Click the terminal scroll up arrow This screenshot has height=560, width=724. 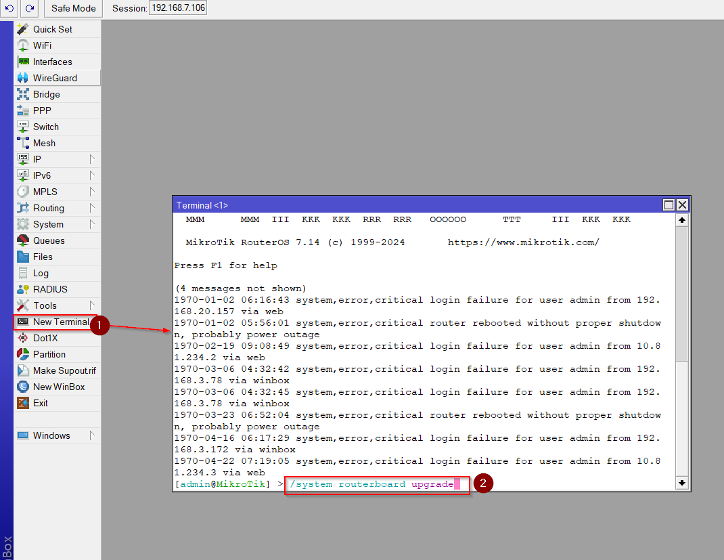coord(681,220)
